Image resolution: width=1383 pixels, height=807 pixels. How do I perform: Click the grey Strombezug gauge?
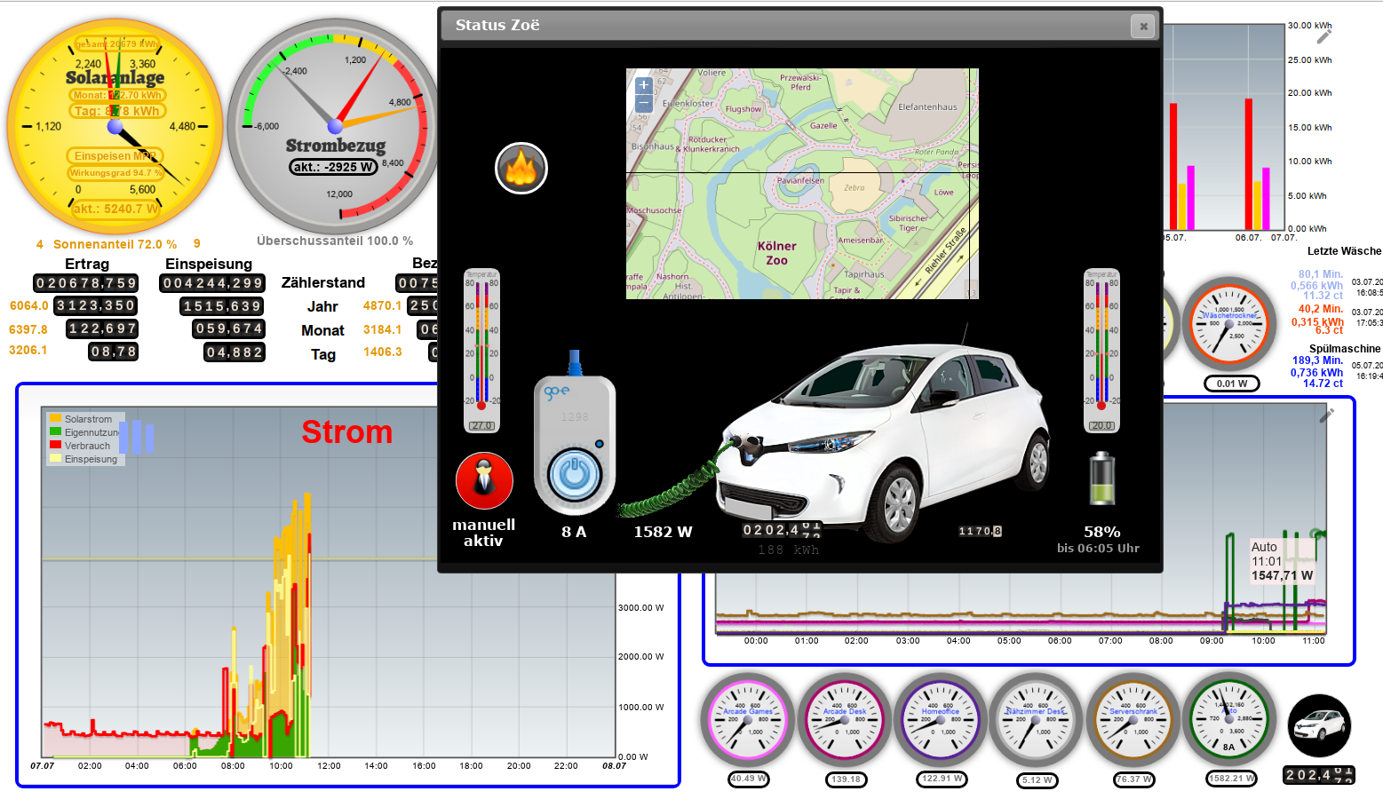[335, 127]
